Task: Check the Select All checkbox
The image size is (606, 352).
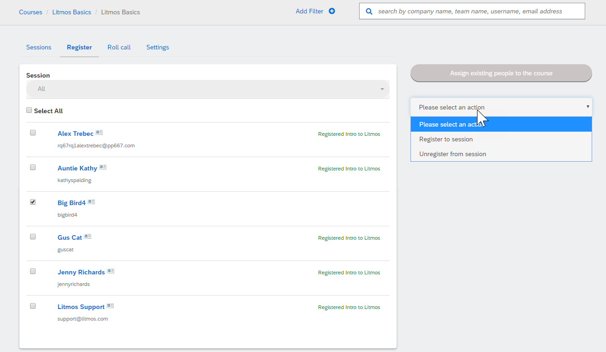Action: [29, 110]
